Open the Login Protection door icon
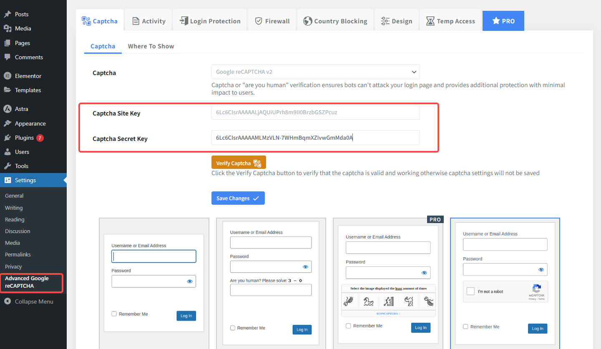This screenshot has height=349, width=601. (x=183, y=20)
